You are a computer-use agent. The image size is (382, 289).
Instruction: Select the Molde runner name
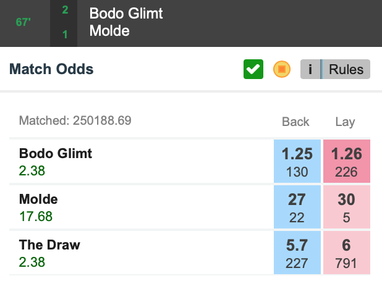coord(38,199)
